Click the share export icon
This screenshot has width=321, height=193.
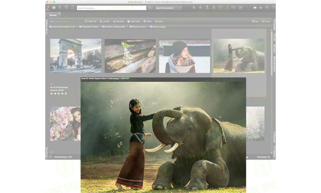[x=227, y=7]
